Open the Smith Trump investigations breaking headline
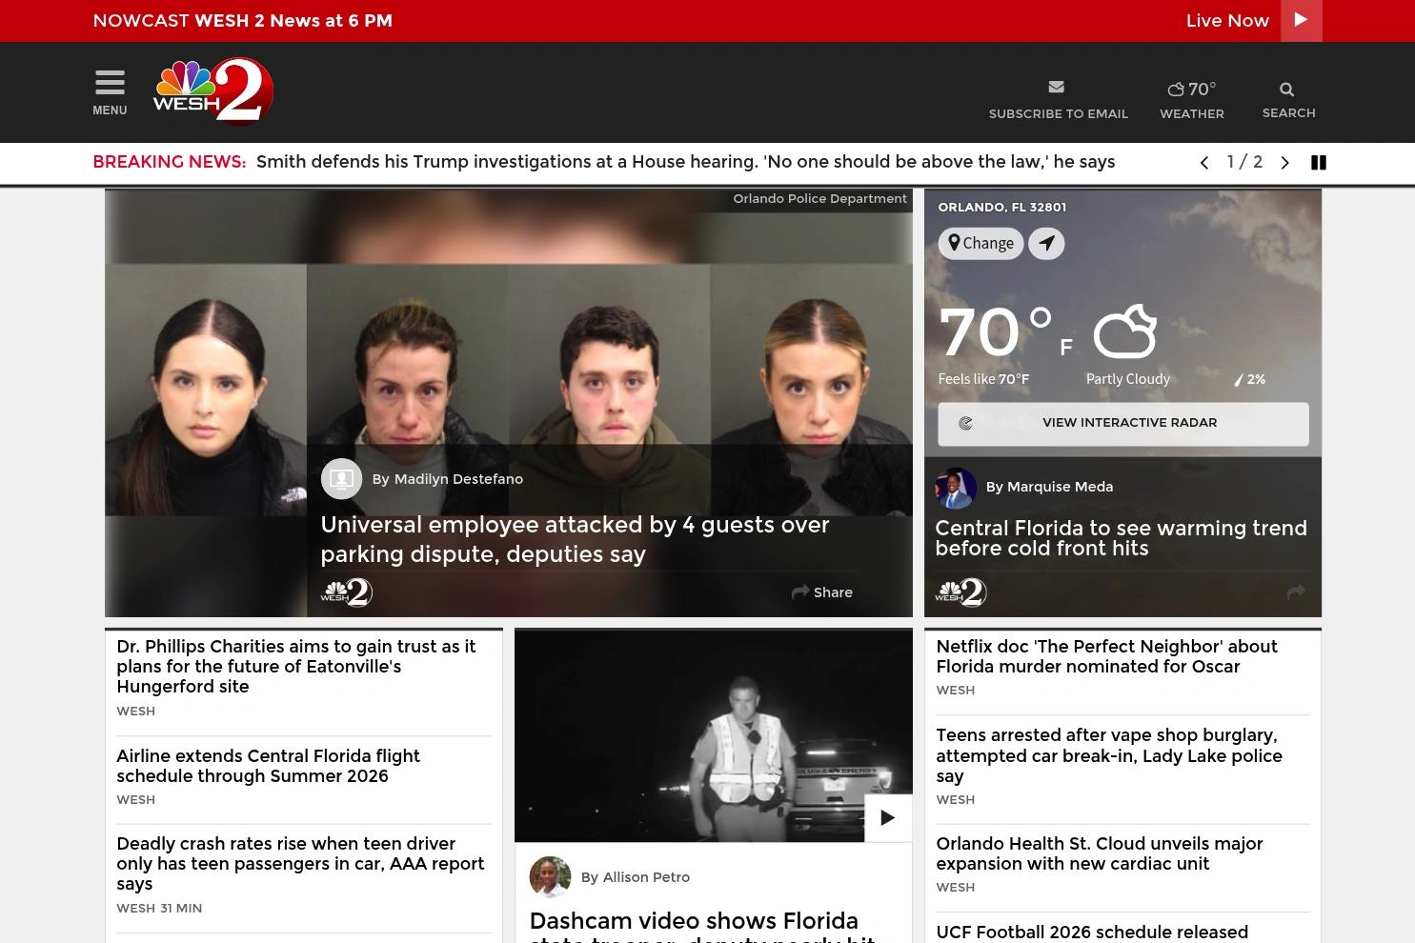The height and width of the screenshot is (943, 1415). 685,162
